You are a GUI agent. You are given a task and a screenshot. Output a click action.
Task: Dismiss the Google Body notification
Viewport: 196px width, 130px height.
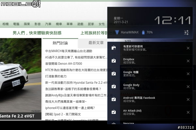pos(188,86)
